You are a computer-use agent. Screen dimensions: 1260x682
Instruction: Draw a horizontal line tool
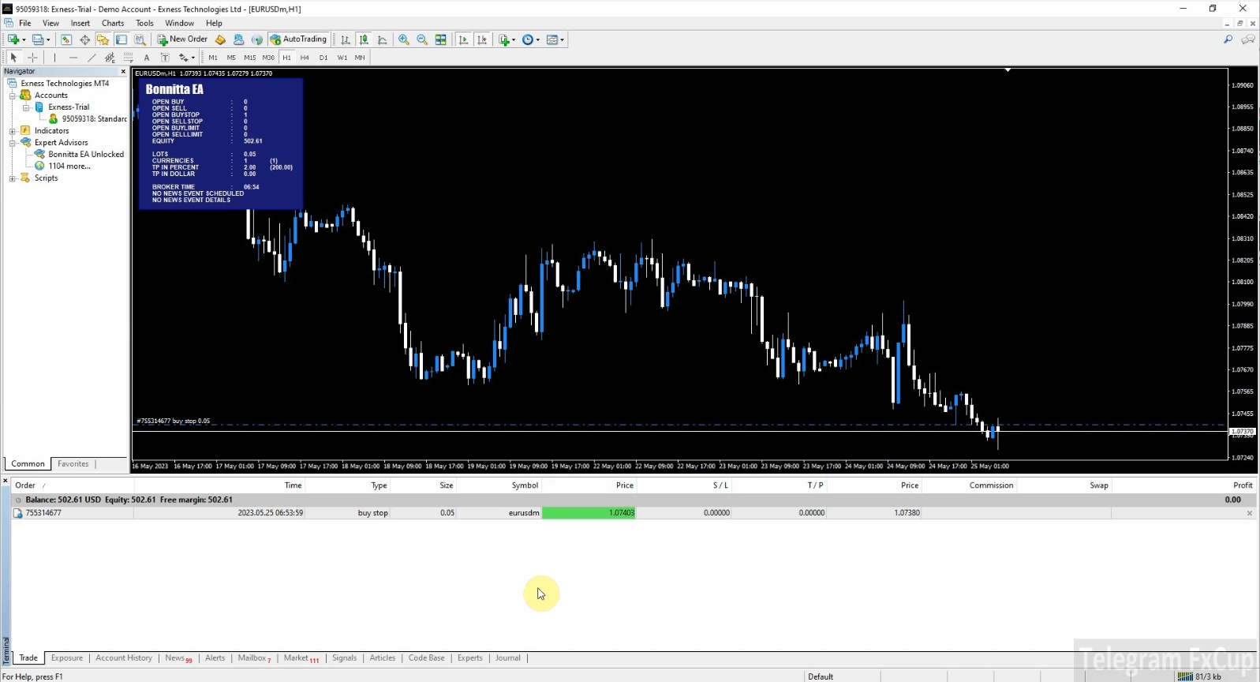click(x=73, y=58)
